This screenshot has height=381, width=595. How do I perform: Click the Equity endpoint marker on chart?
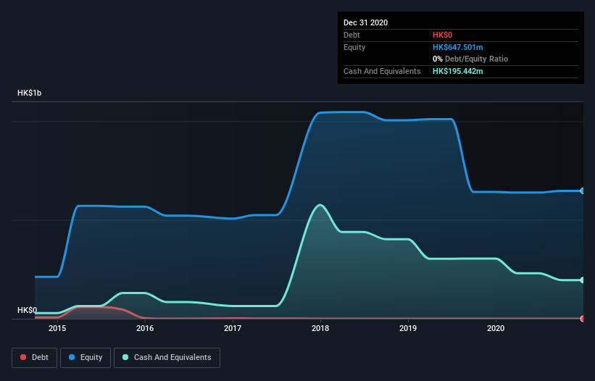pyautogui.click(x=583, y=190)
